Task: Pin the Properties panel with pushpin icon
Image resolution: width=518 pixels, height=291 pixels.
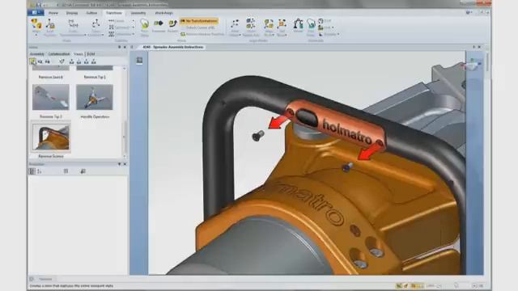Action: pyautogui.click(x=120, y=164)
